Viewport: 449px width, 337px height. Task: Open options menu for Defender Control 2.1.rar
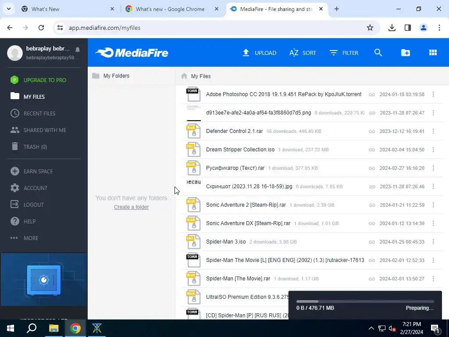click(x=433, y=131)
